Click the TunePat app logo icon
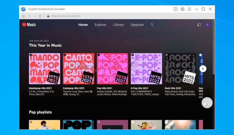The width and height of the screenshot is (234, 135). point(23,9)
